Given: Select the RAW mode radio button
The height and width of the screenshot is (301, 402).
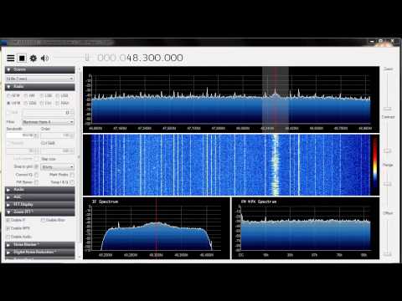Looking at the screenshot, I should tap(58, 103).
